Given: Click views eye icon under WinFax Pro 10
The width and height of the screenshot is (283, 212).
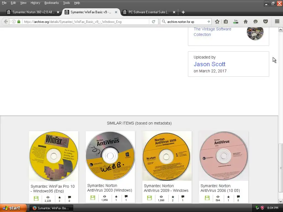Looking at the screenshot, I should 48,197.
